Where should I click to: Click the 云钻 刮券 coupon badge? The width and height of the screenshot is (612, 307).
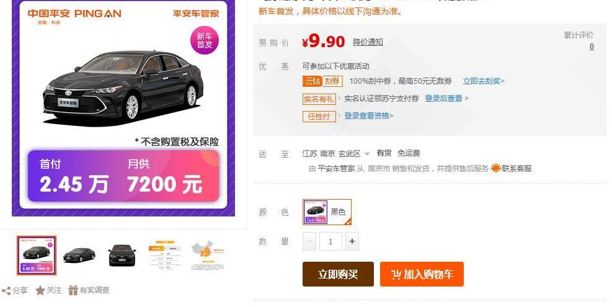(322, 81)
